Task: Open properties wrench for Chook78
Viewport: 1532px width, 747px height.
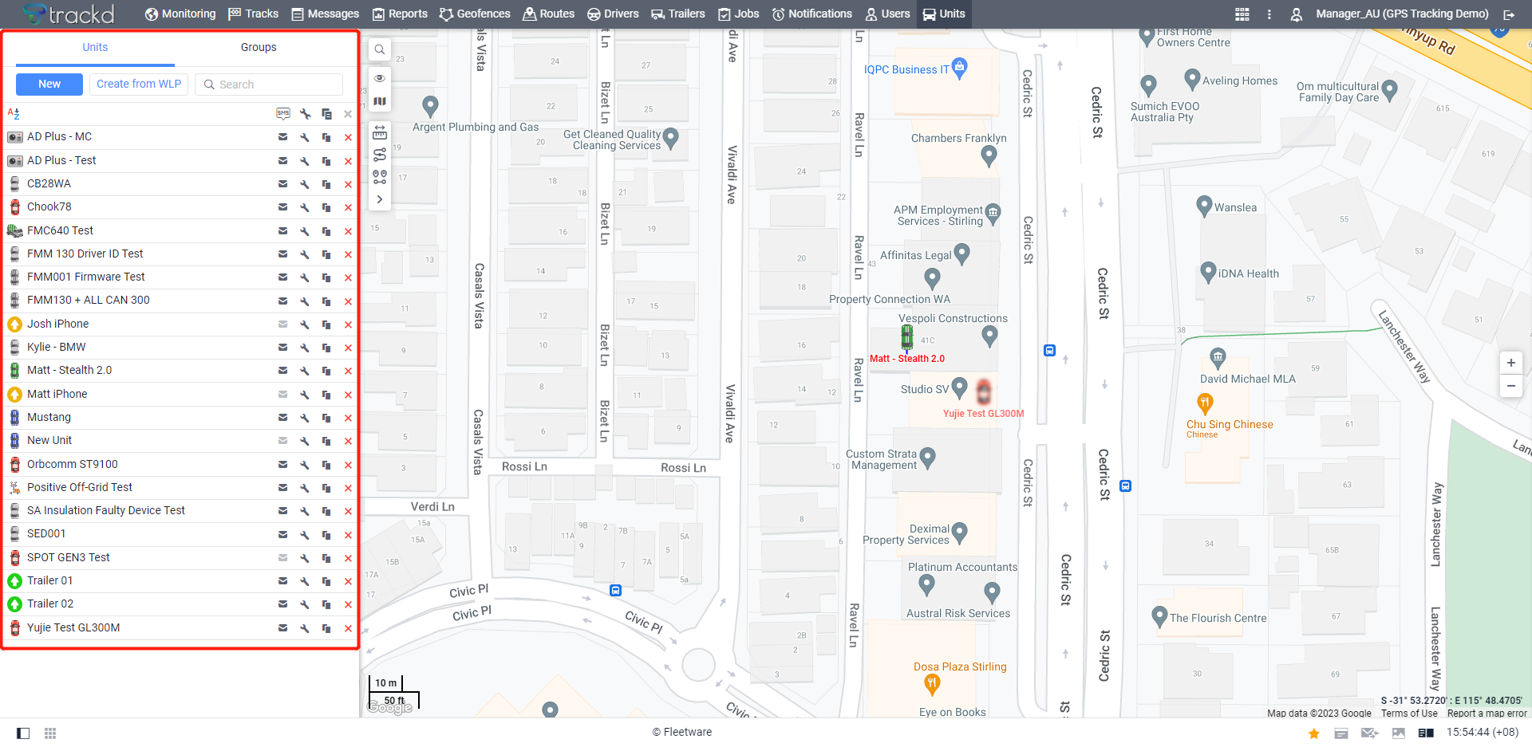Action: 305,207
